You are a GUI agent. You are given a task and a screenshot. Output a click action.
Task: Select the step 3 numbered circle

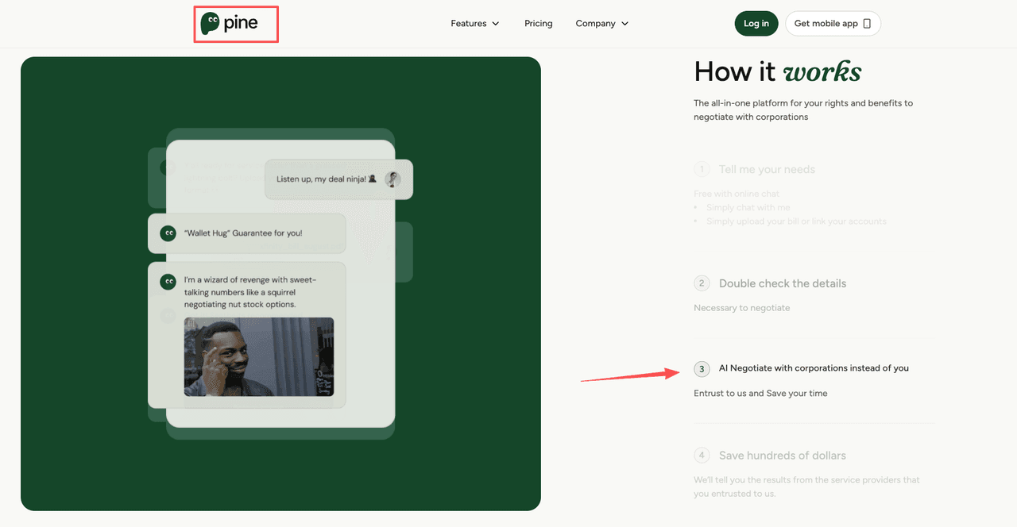pos(702,369)
